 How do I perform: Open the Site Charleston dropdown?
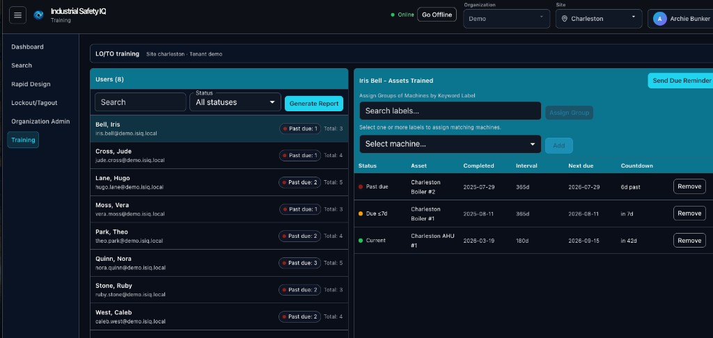(599, 19)
